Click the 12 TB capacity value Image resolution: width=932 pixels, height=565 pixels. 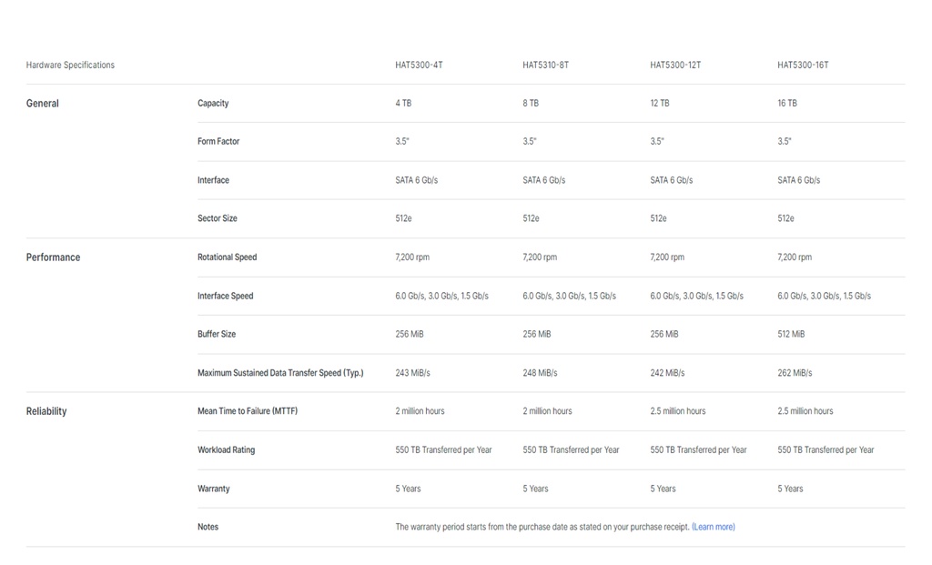660,104
